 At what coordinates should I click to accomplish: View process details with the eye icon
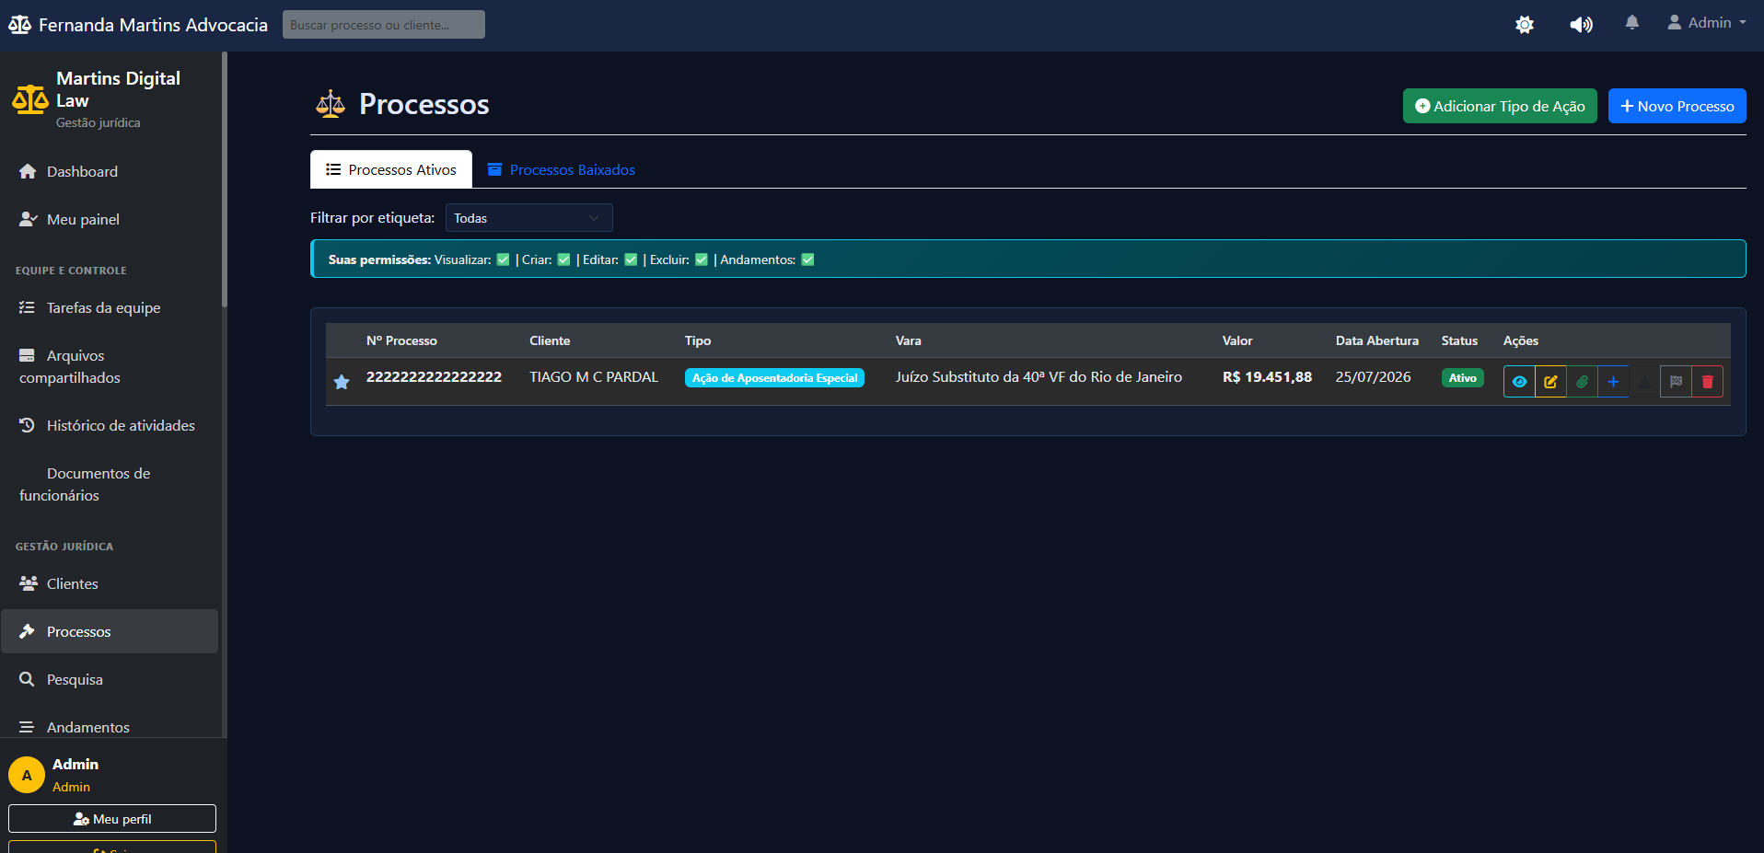coord(1519,382)
